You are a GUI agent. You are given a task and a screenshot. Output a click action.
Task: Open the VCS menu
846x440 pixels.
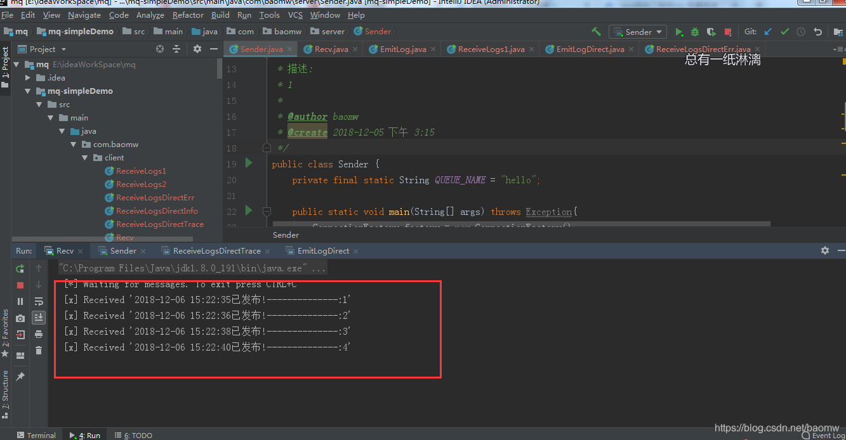click(x=295, y=15)
